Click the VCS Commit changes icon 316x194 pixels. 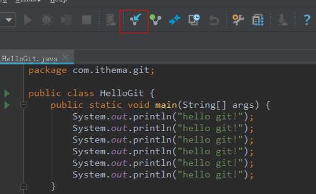tap(155, 20)
